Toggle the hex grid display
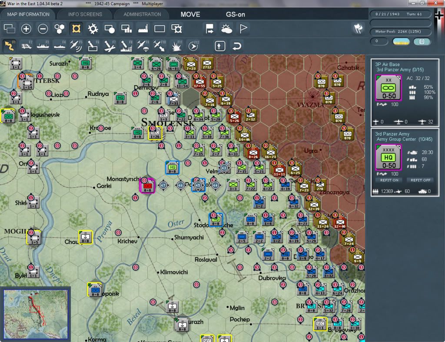This screenshot has width=445, height=342. [x=59, y=29]
